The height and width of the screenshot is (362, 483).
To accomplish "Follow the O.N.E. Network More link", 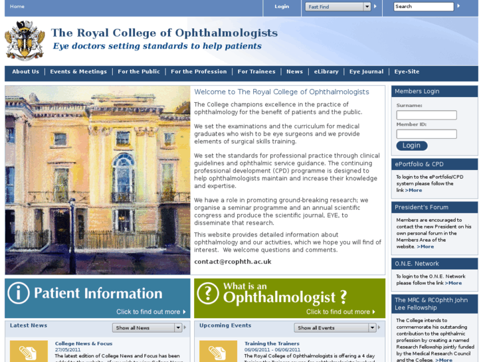I will coord(453,283).
